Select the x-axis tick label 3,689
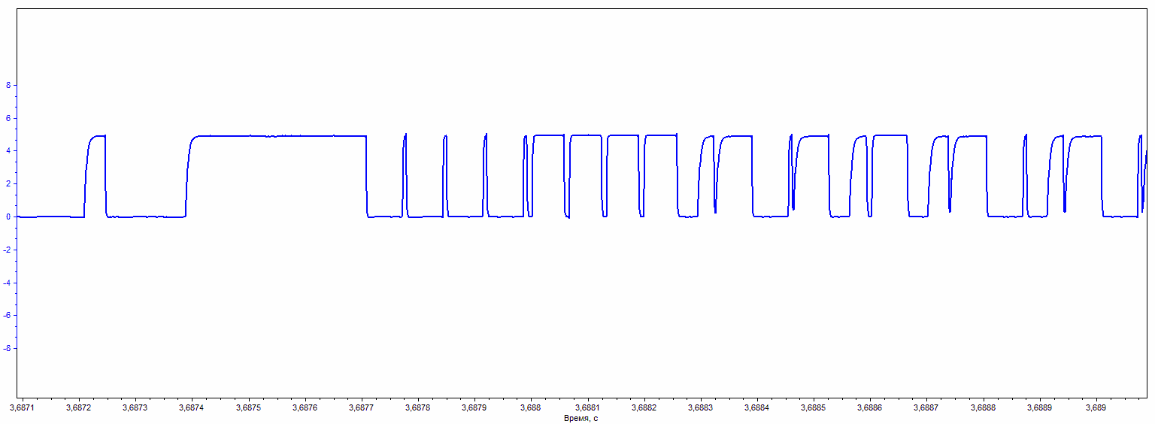Screen dimensions: 1155x424 coord(1096,407)
